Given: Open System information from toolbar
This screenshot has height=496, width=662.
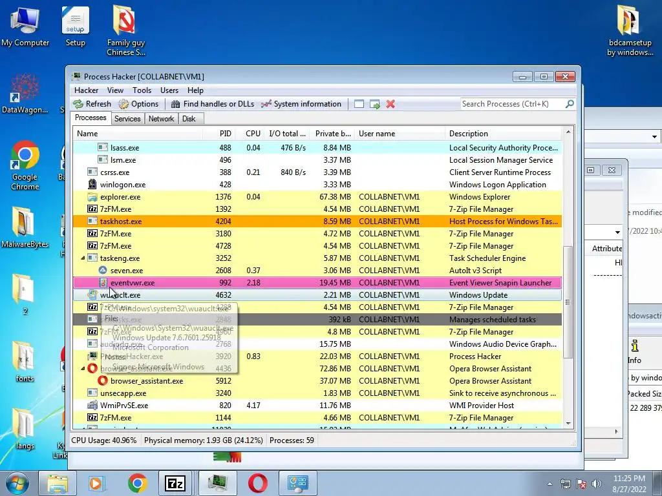Looking at the screenshot, I should [x=301, y=104].
